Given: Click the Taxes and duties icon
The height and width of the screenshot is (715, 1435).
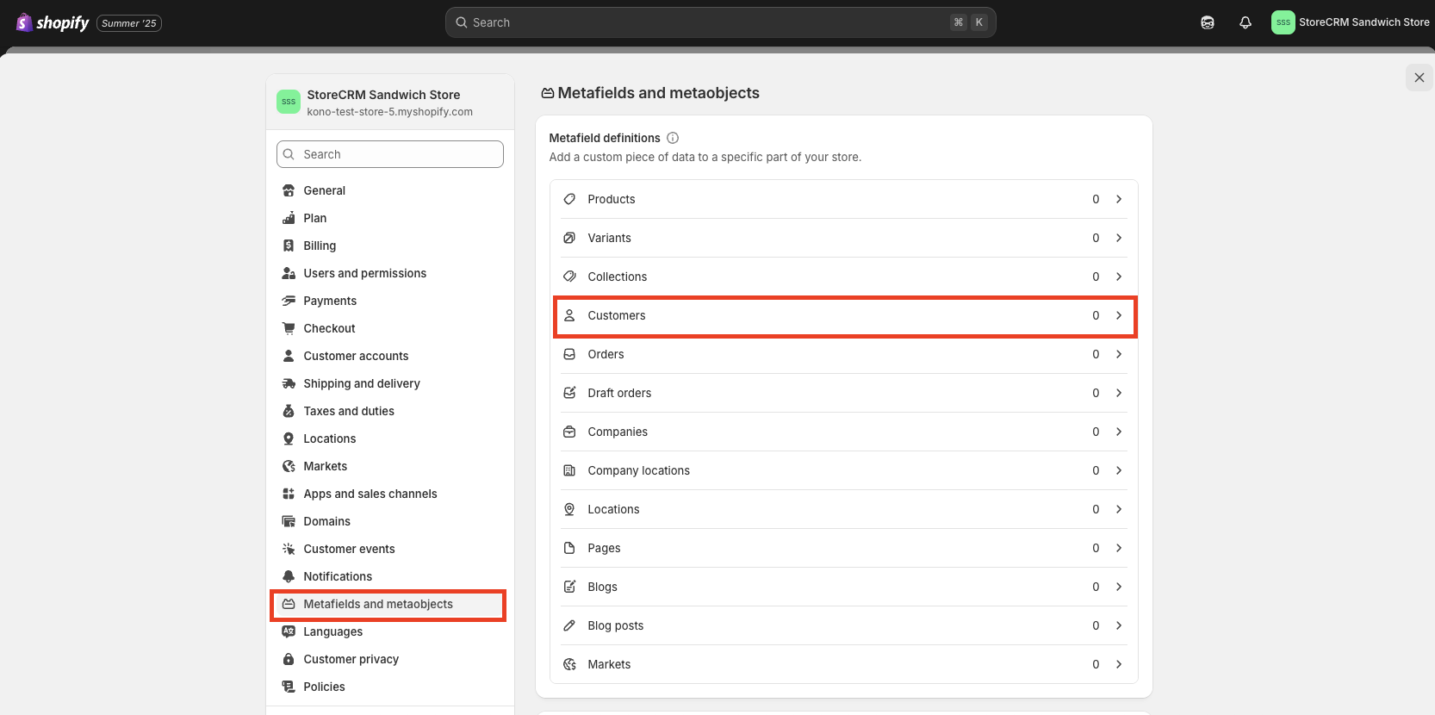Looking at the screenshot, I should pos(289,411).
